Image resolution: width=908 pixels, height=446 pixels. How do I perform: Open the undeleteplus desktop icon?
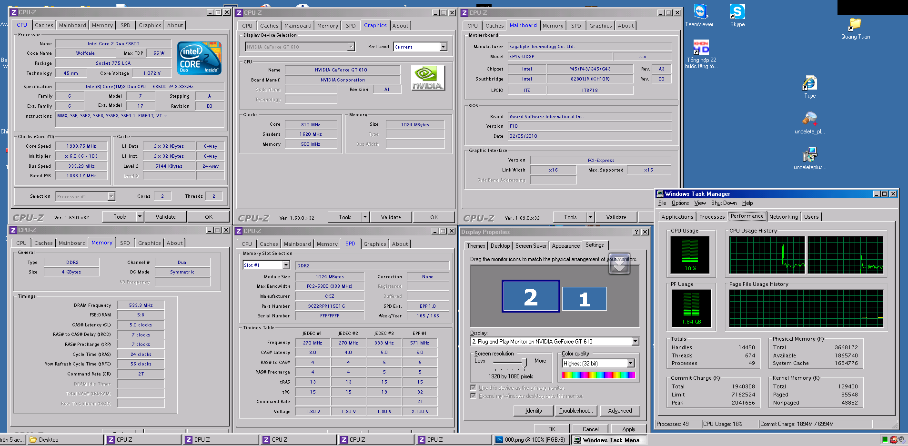click(809, 155)
